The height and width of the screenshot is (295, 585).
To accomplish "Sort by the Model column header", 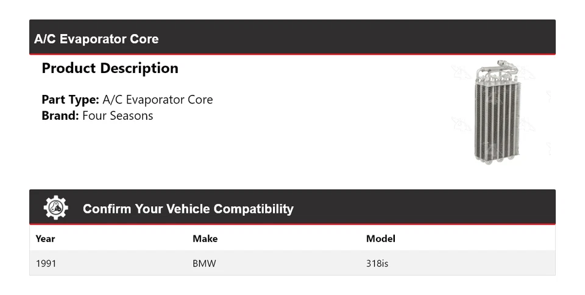I will [380, 238].
